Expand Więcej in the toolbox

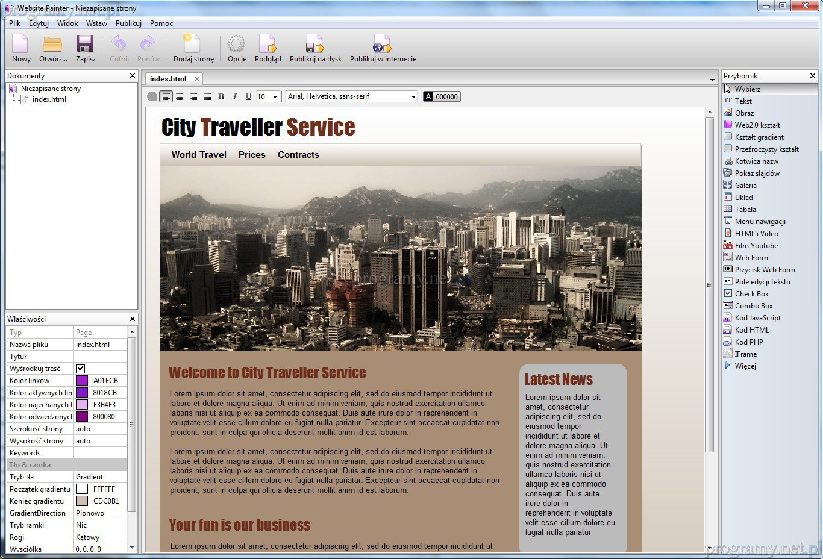[745, 366]
